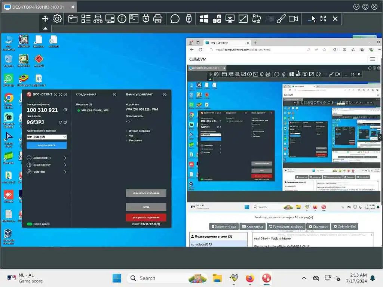Image resolution: width=383 pixels, height=287 pixels.
Task: Expand Вход в систему menu row
Action: pyautogui.click(x=47, y=165)
